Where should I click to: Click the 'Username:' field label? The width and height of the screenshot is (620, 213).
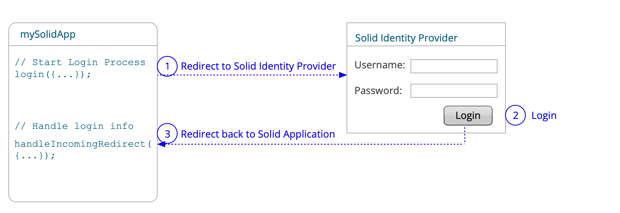[x=380, y=65]
